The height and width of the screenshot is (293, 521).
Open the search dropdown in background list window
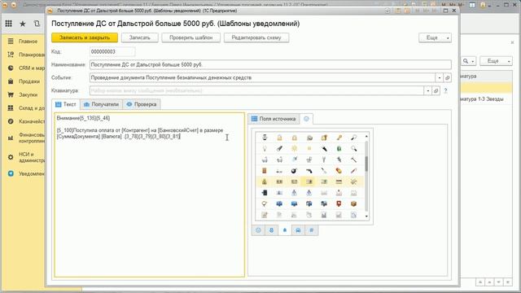469,61
